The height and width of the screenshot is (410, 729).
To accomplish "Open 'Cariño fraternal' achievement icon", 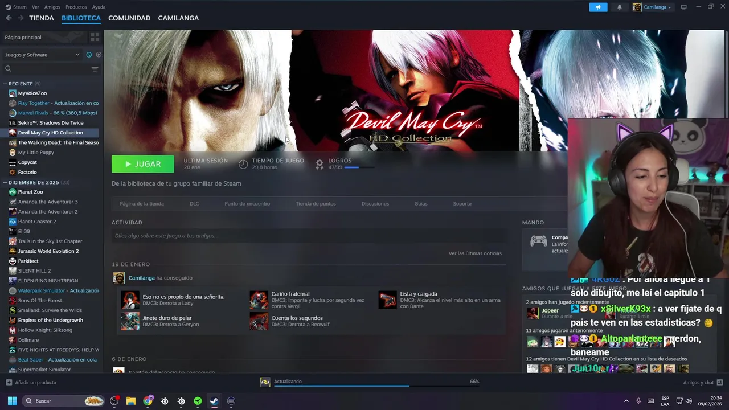I will (259, 300).
